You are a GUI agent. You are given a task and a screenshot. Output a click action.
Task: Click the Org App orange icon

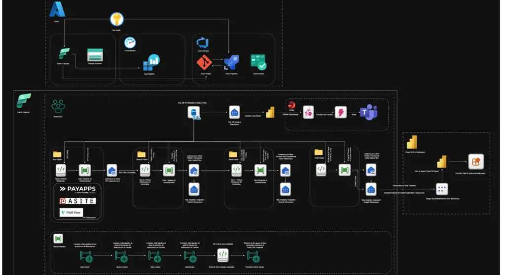point(476,161)
